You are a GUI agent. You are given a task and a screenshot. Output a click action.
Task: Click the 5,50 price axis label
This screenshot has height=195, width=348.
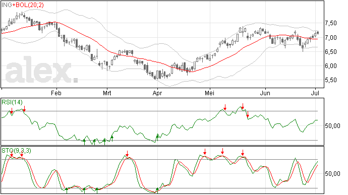[331, 80]
